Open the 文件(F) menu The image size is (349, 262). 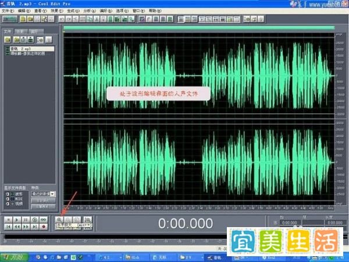(x=8, y=10)
